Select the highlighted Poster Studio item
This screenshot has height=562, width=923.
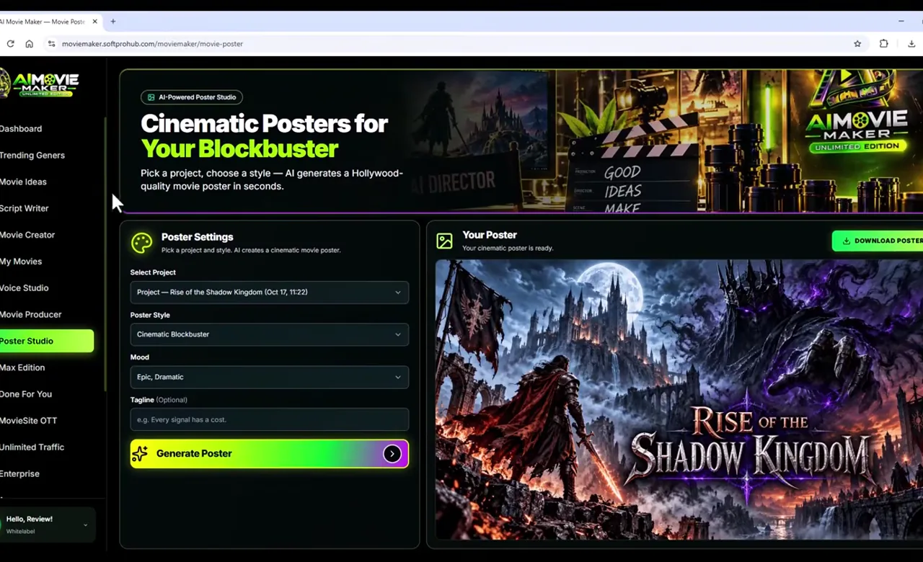47,341
